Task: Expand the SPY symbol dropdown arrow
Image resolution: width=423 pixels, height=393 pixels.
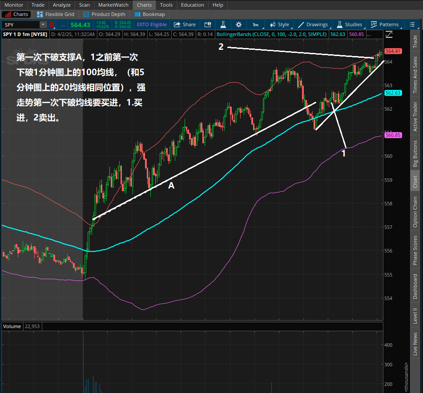Action: click(x=43, y=25)
